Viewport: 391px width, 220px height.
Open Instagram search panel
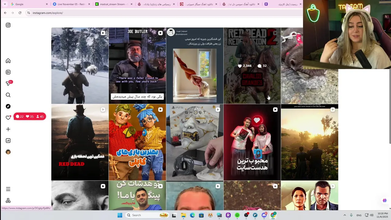pos(8,95)
